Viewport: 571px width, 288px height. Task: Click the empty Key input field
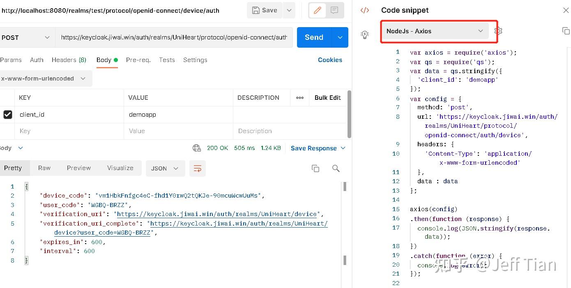point(70,131)
